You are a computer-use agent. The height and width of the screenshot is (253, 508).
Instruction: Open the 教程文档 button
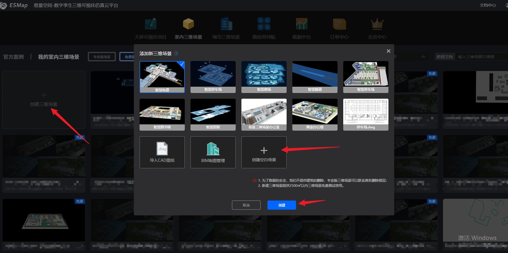[445, 57]
